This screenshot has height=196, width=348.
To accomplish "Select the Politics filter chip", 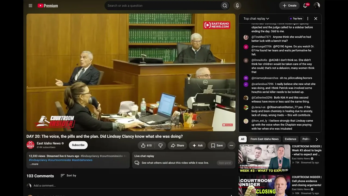I will tap(306, 139).
